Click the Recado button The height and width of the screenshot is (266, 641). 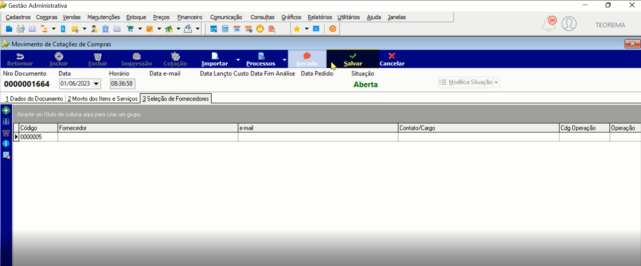click(x=307, y=59)
